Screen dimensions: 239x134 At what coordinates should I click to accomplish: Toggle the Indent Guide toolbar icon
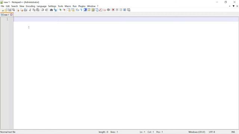pos(86,10)
